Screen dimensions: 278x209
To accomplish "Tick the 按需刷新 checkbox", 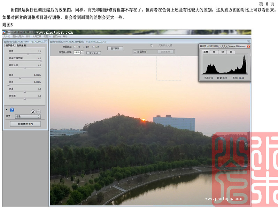I will click(x=135, y=52).
